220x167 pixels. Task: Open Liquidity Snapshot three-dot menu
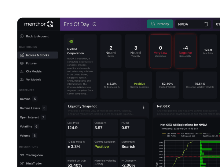(144, 107)
